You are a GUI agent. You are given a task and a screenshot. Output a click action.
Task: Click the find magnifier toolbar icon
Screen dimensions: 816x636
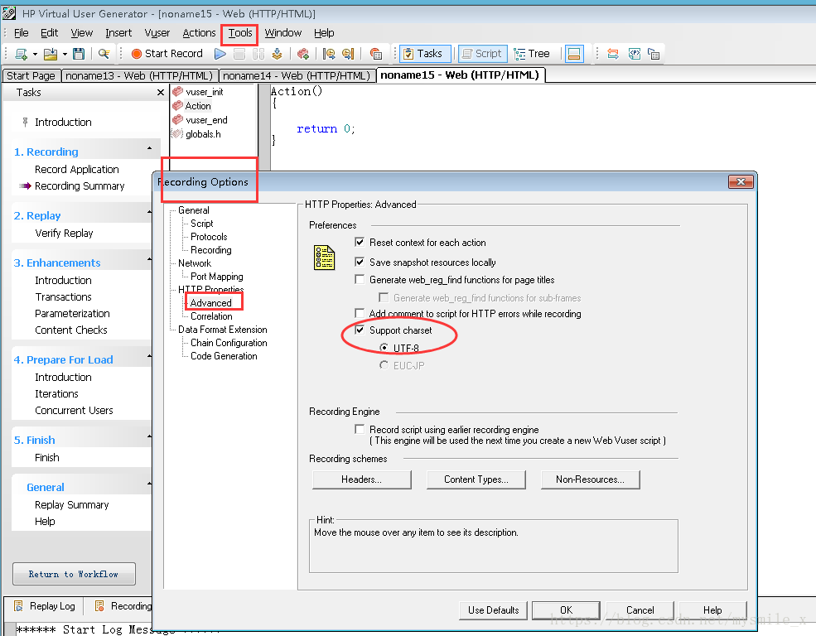104,54
